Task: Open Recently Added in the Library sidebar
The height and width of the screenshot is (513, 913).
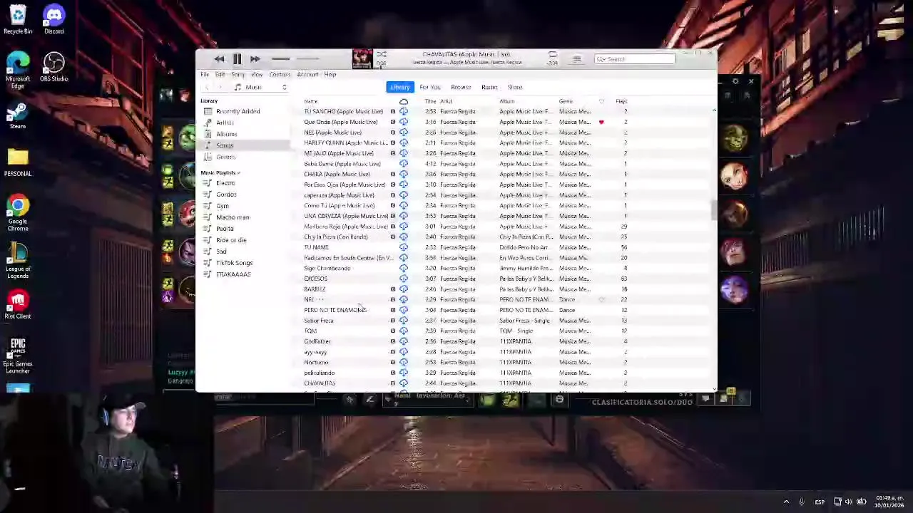Action: pyautogui.click(x=238, y=111)
